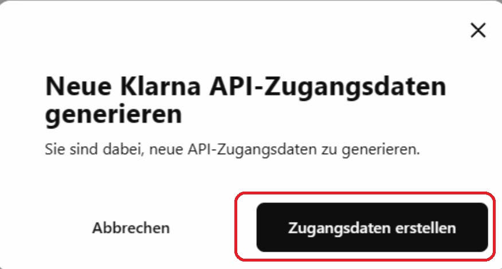Click the word Neue in the title
The height and width of the screenshot is (269, 502).
tap(79, 86)
